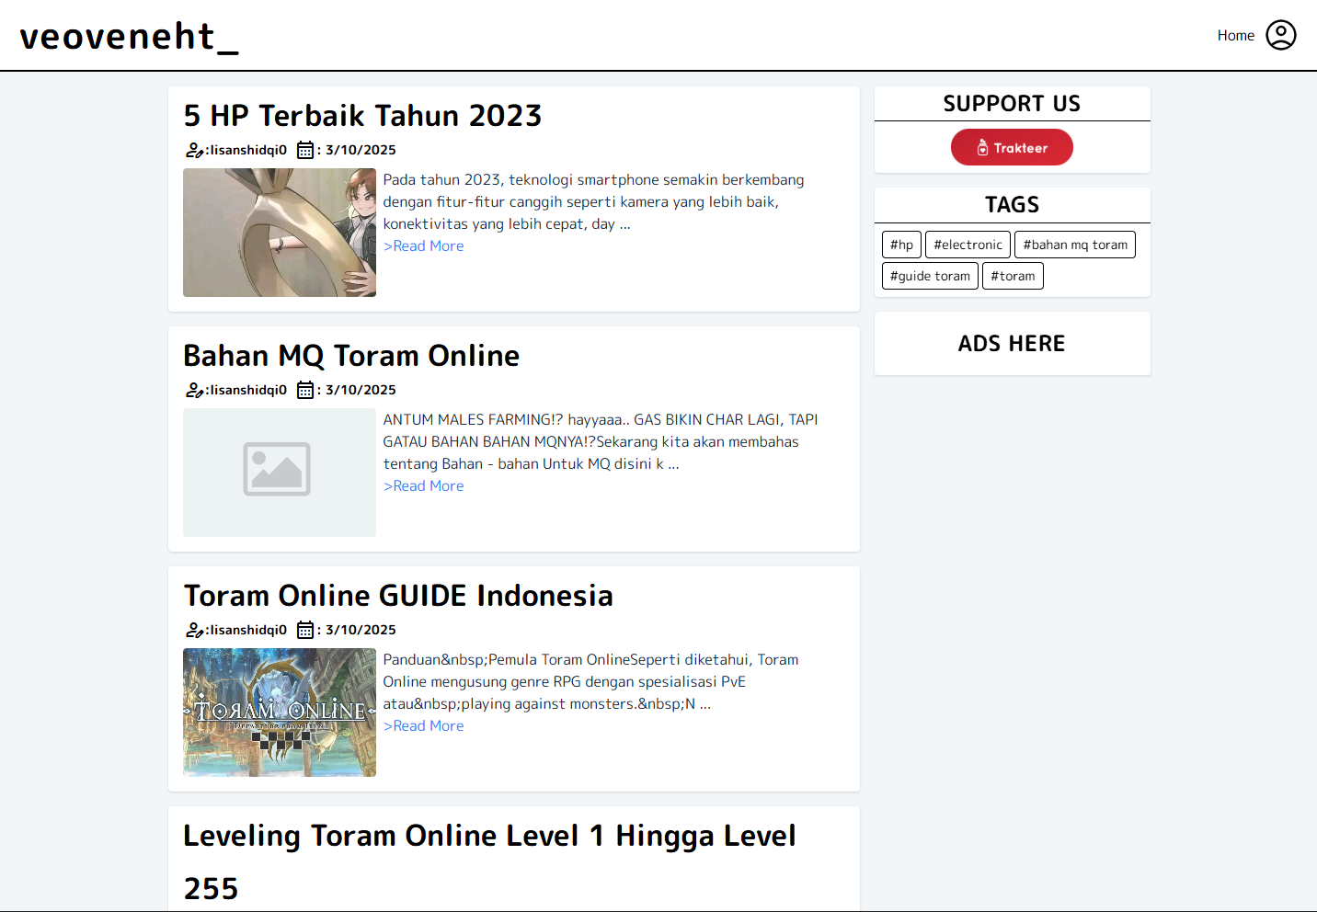1317x912 pixels.
Task: Filter by the #electronic tag
Action: pyautogui.click(x=968, y=245)
